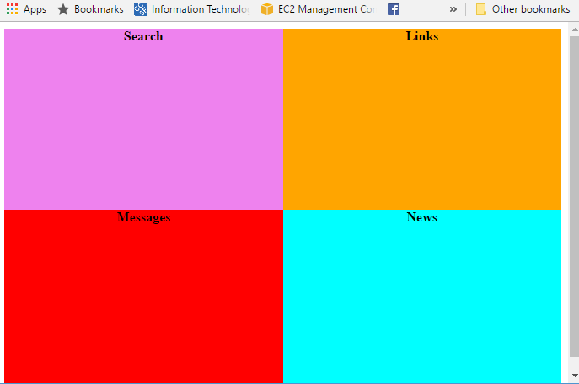Click the EC2 Management Console cube icon
The height and width of the screenshot is (384, 579).
(x=267, y=9)
